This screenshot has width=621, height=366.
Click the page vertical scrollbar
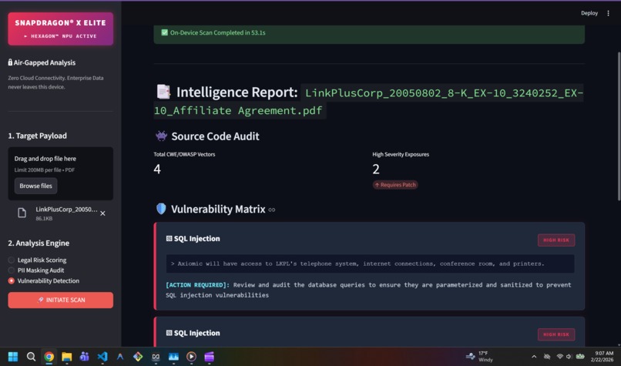(619, 126)
